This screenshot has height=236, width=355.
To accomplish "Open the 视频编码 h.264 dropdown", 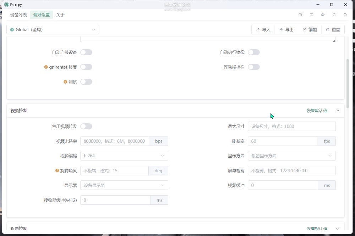I will point(124,156).
